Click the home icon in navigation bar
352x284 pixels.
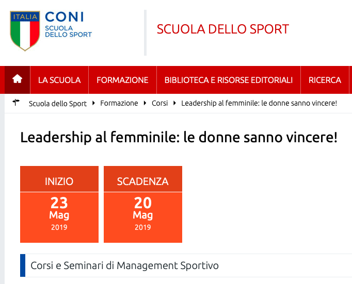17,80
